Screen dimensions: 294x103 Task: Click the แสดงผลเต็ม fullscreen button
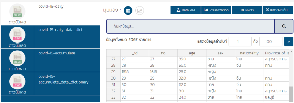coord(278,10)
